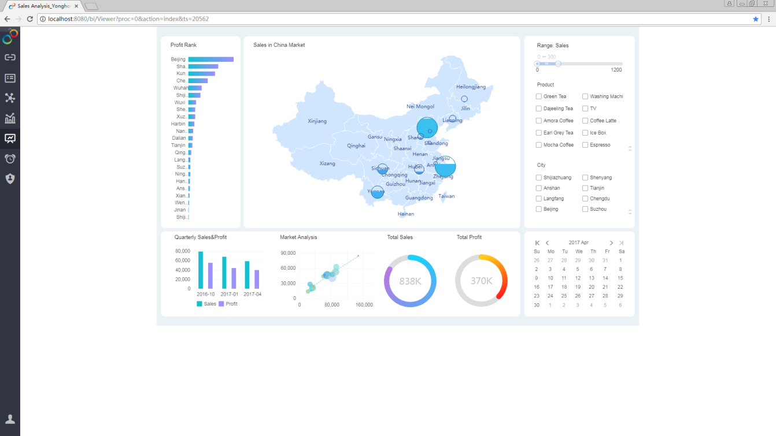The height and width of the screenshot is (436, 776).
Task: Check the Shenyang city checkbox
Action: click(585, 178)
